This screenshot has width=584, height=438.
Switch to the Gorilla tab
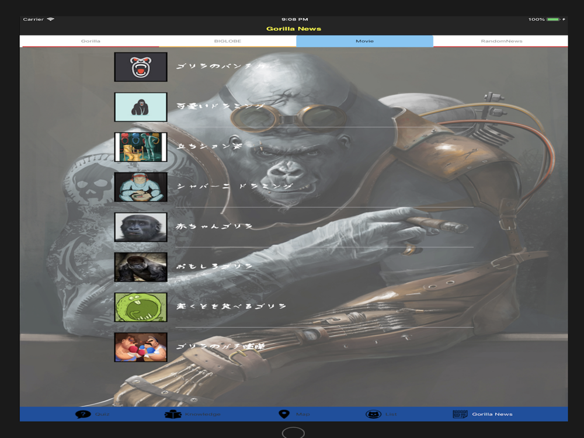coord(91,41)
